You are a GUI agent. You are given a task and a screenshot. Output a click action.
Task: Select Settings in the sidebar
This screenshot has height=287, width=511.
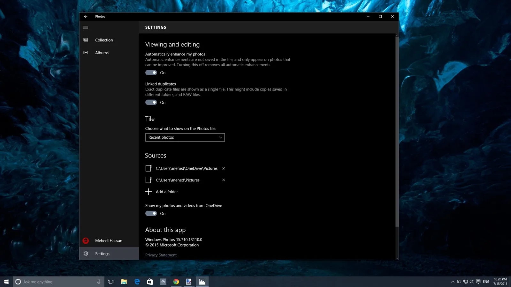point(109,254)
